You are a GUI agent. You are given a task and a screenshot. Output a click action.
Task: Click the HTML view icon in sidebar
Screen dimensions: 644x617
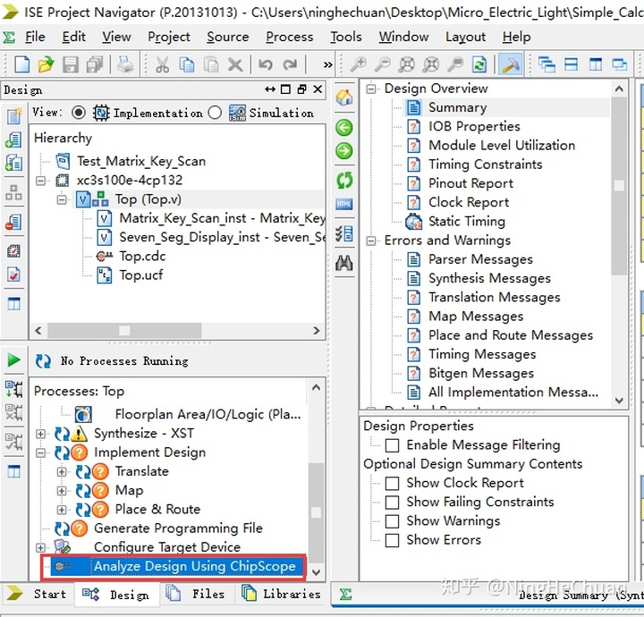point(344,204)
